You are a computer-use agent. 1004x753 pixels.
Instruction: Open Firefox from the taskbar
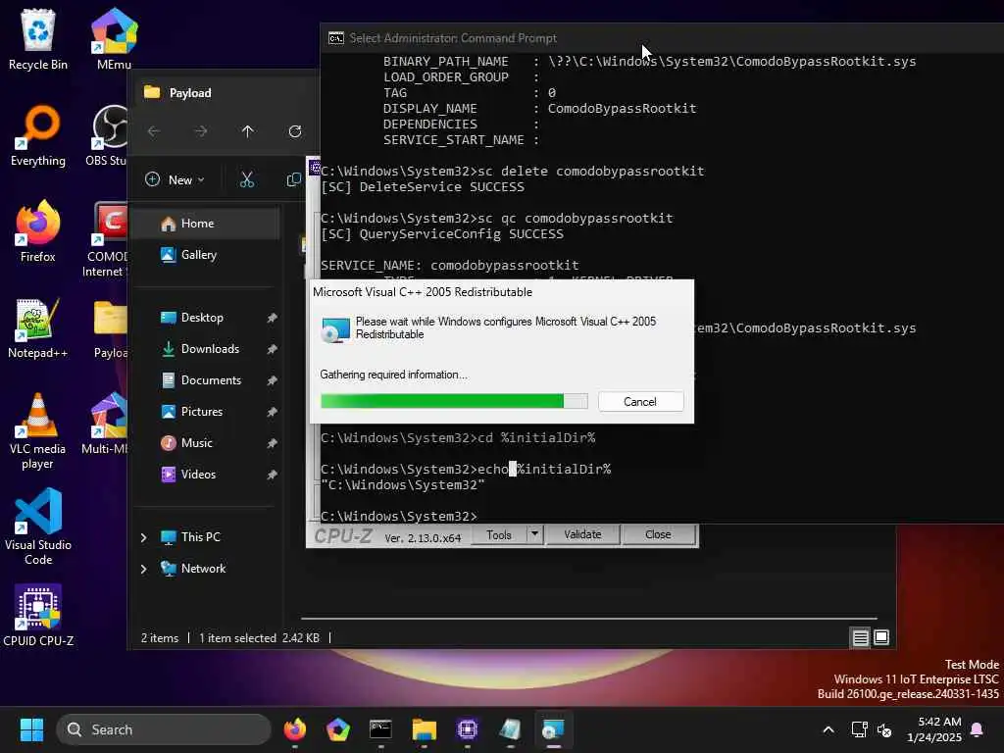(x=294, y=729)
